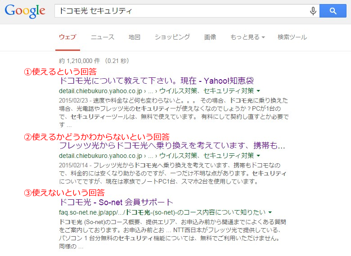This screenshot has height=256, width=351.
Task: Expand the green arrow beside the second result URL
Action: point(259,156)
